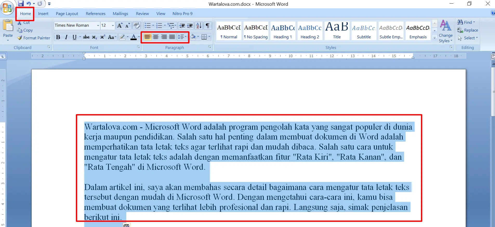Viewport: 495px width, 227px height.
Task: Open the References tab
Action: [x=96, y=13]
